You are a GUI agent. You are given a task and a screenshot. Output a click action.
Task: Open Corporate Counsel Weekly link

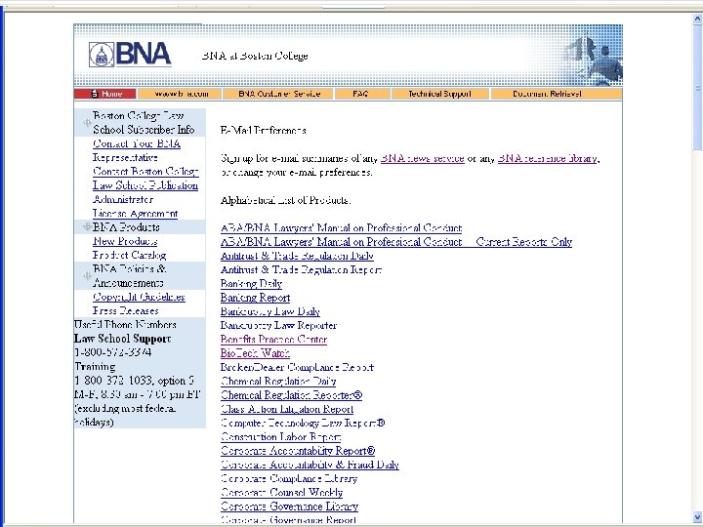pyautogui.click(x=281, y=493)
